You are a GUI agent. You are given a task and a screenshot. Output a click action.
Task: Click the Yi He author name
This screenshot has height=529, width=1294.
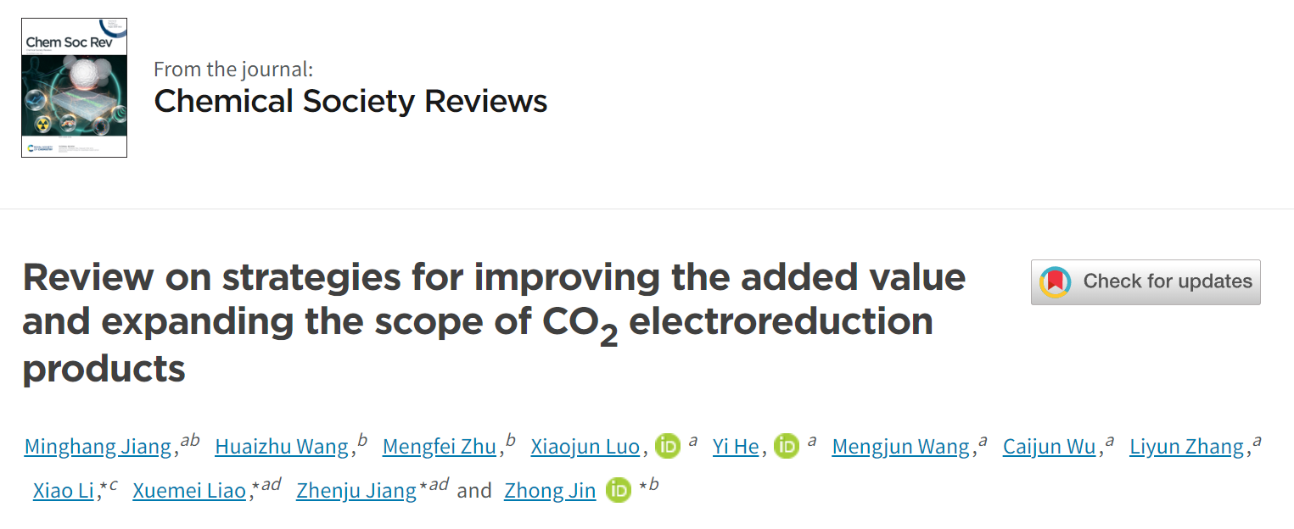coord(736,447)
